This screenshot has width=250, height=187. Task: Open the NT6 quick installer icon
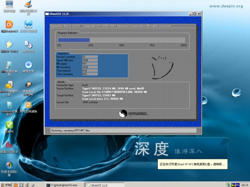point(9,69)
